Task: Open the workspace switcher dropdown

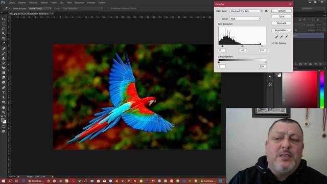Action: [x=313, y=9]
